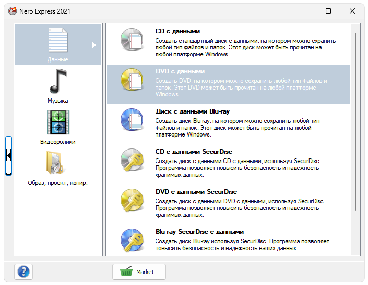
Task: Select the Музыка label in sidebar
Action: pyautogui.click(x=58, y=101)
